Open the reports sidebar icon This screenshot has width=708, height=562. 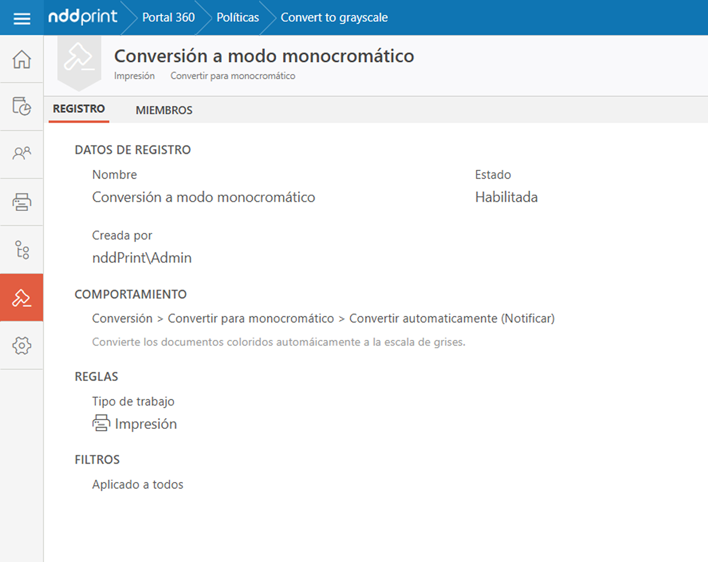pyautogui.click(x=22, y=106)
